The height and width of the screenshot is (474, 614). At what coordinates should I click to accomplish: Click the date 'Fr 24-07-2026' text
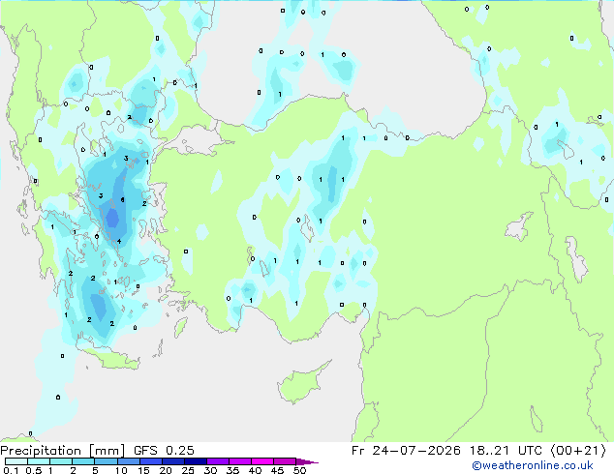(406, 451)
